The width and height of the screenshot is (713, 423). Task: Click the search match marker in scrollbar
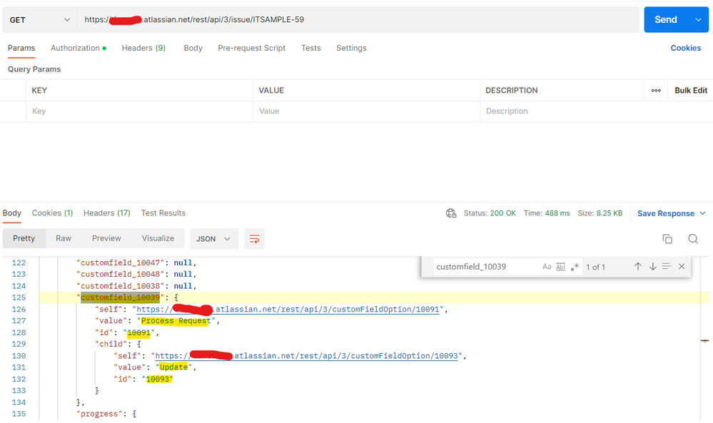(705, 340)
